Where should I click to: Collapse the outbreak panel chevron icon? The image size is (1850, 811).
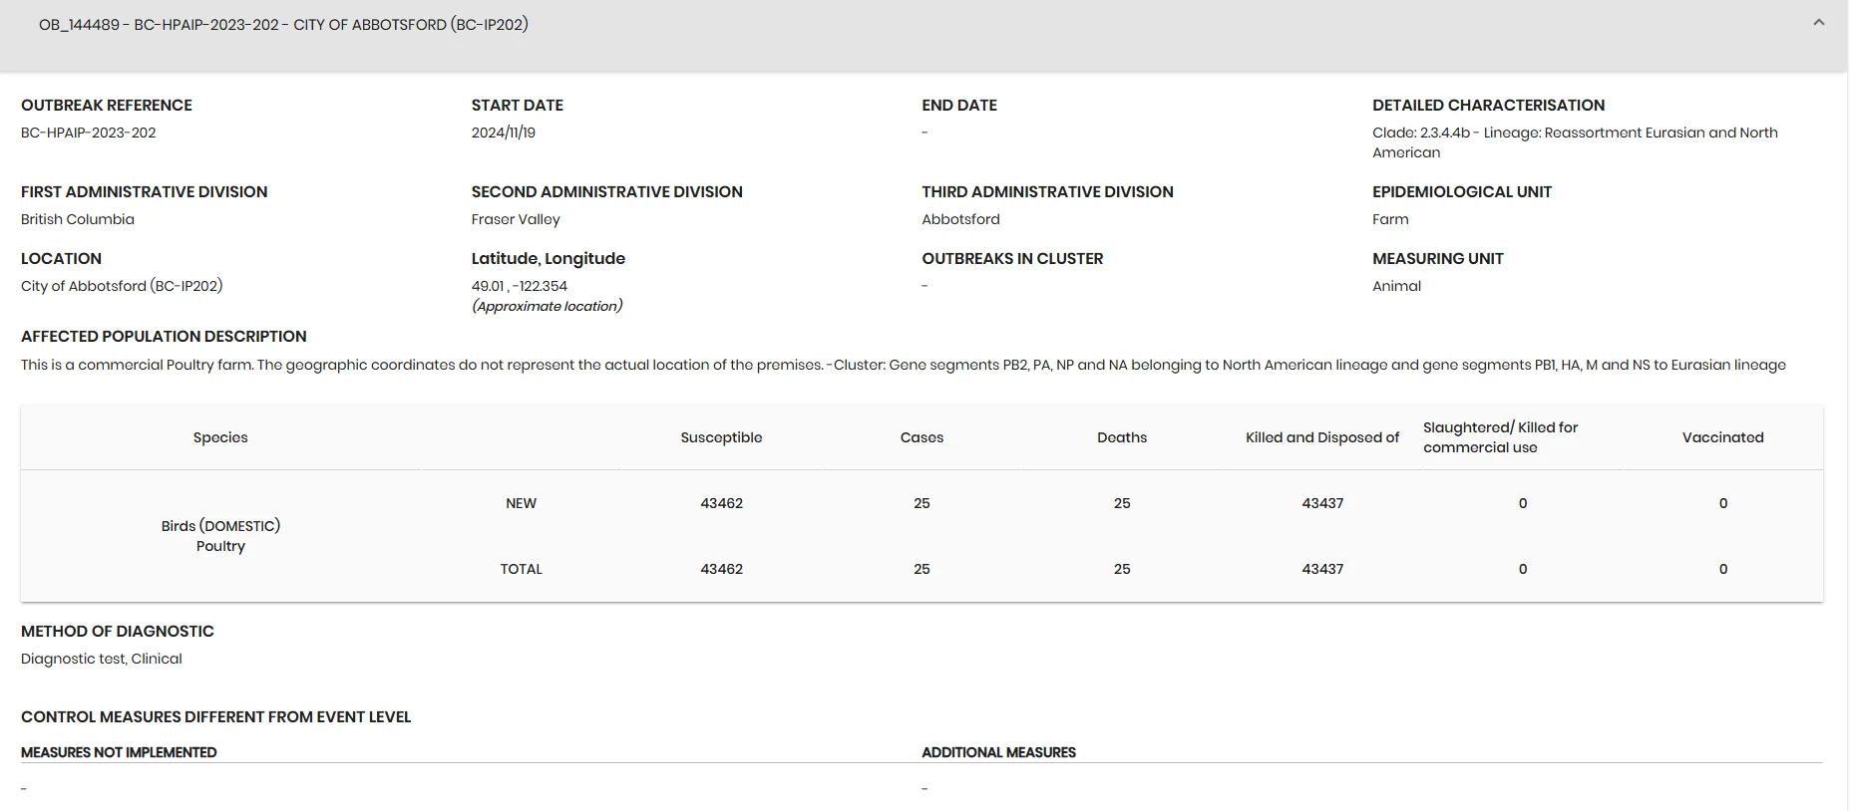click(1818, 23)
